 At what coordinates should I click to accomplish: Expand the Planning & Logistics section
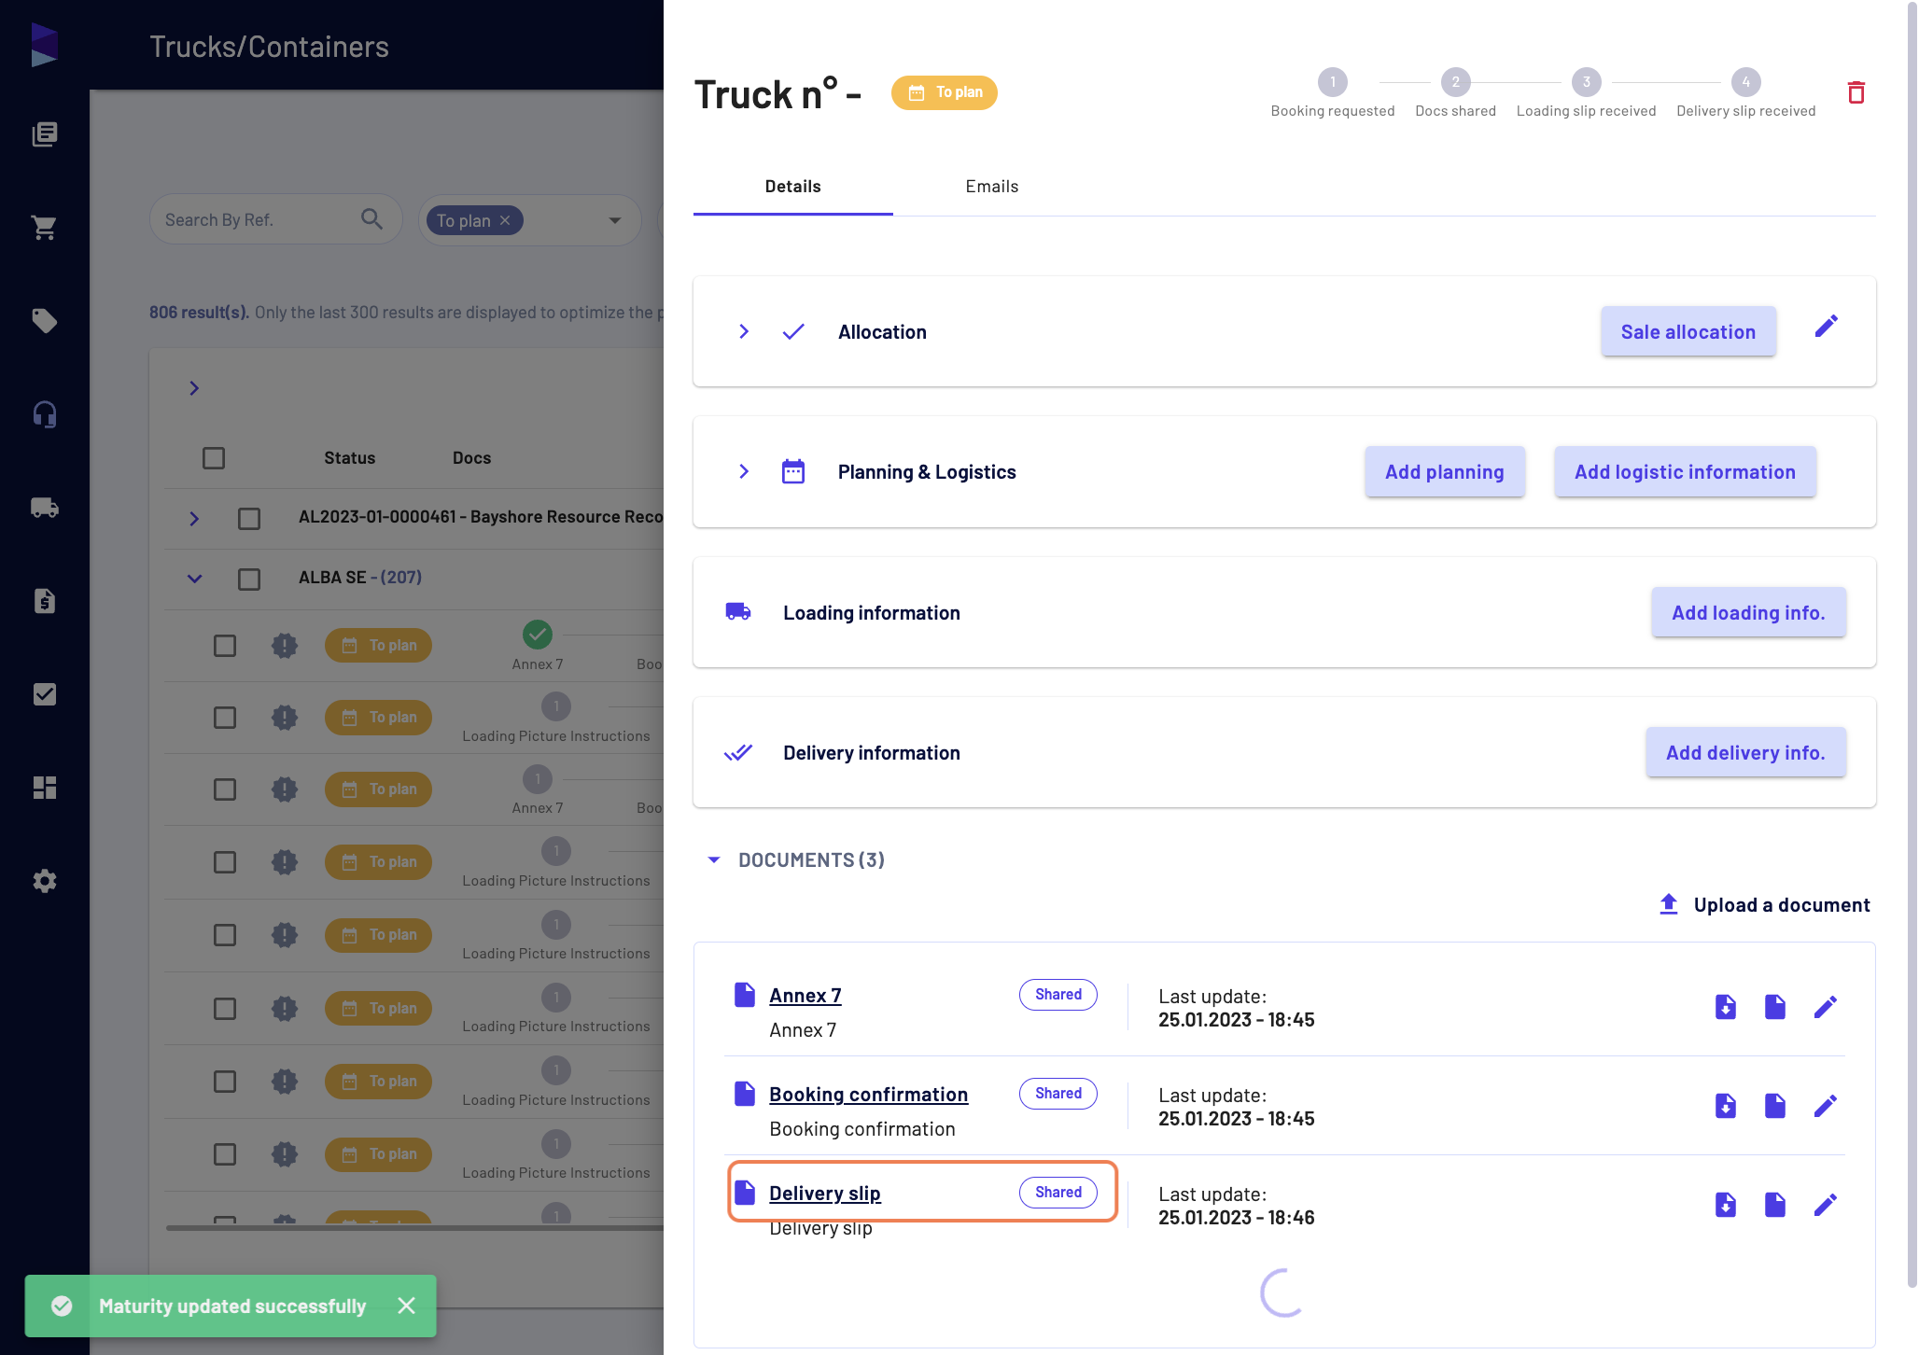pos(744,471)
